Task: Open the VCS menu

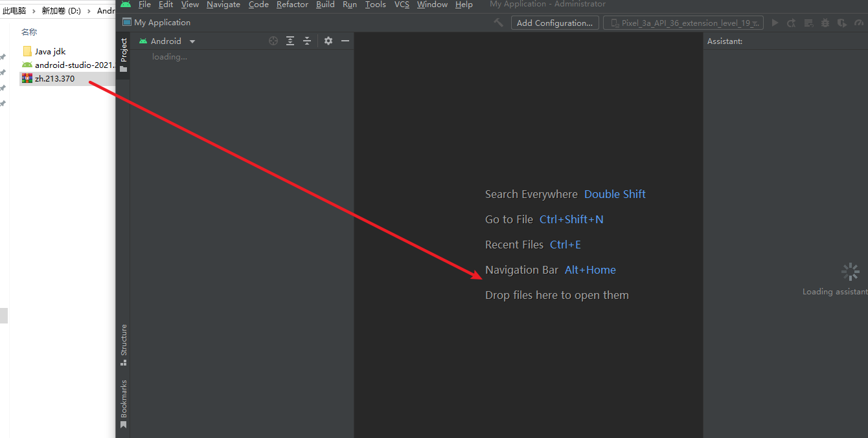Action: (402, 5)
